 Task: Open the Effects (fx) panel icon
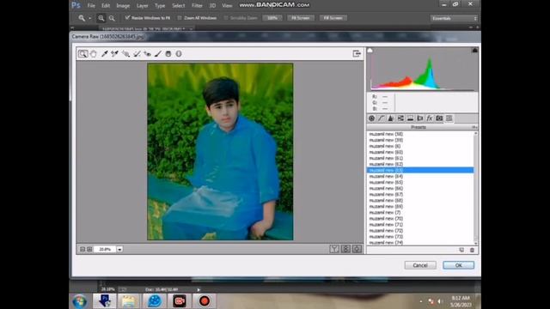click(x=430, y=118)
